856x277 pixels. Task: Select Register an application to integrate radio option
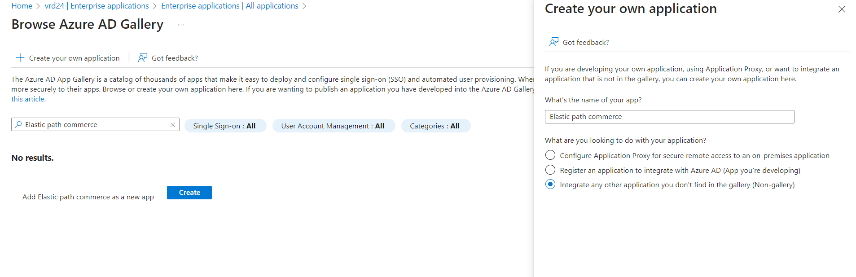550,170
